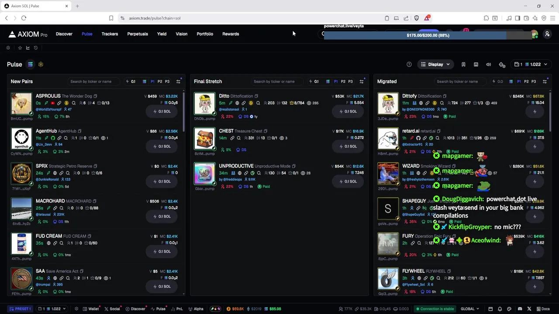This screenshot has height=314, width=559.
Task: Open the Docs link in bottom bar
Action: 543,309
